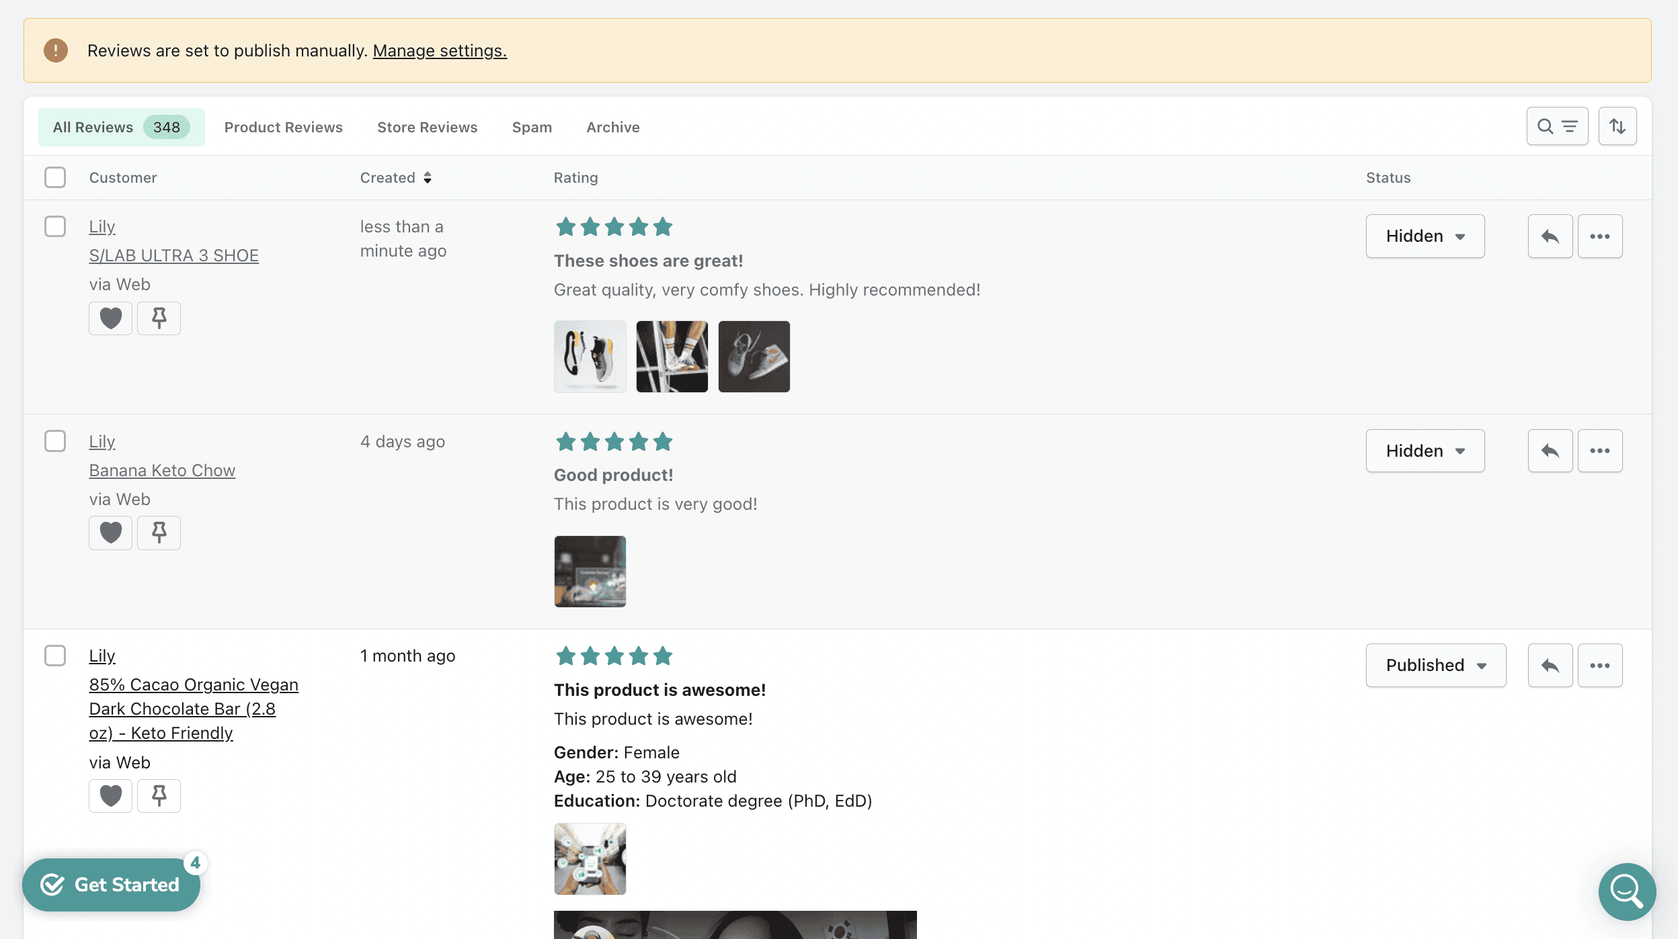Select the S/LAB ULTRA 3 SHOE review checkbox
The height and width of the screenshot is (939, 1678).
(55, 226)
